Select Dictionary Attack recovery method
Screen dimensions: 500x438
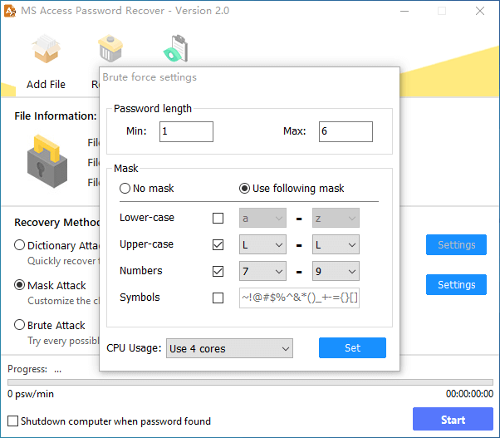click(19, 245)
